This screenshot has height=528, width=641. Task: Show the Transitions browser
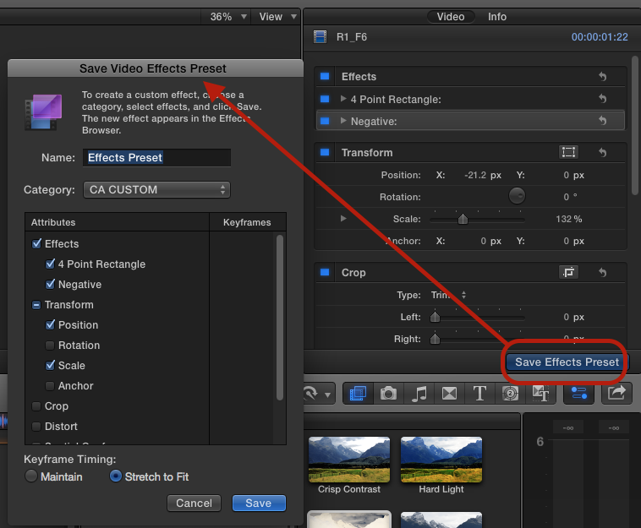click(449, 393)
